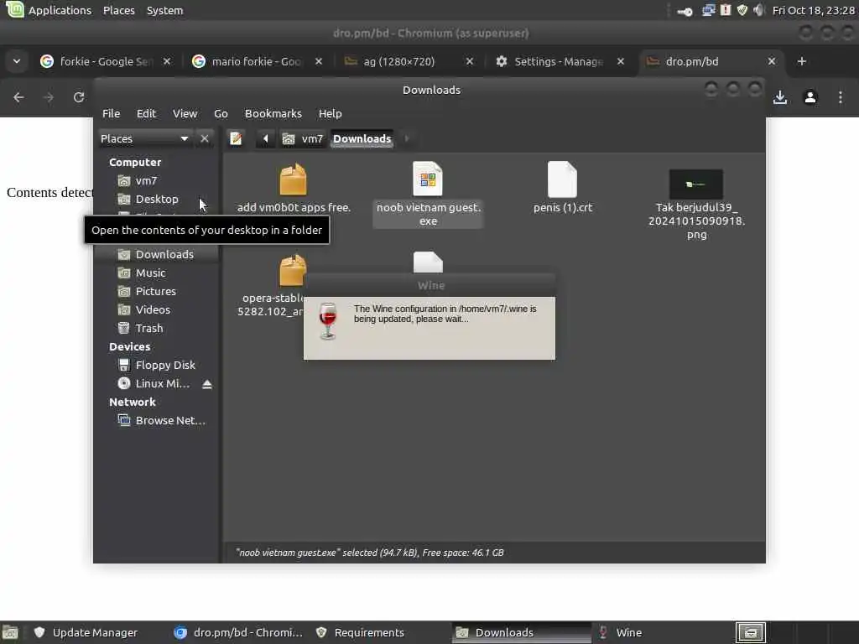
Task: Open the Applications menu
Action: (48, 10)
